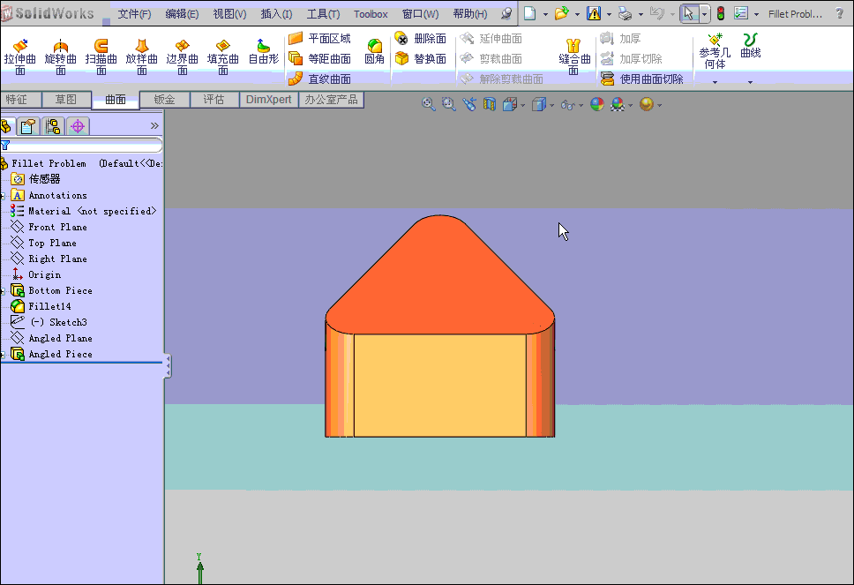
Task: Switch to the 评估 tab
Action: tap(214, 100)
